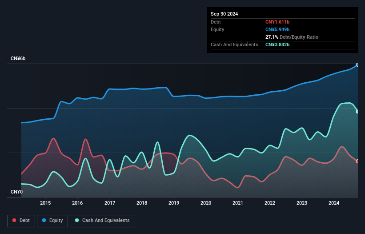Screen dimensions: 365x234
Task: Click the Equity row label in tooltip
Action: [x=217, y=29]
